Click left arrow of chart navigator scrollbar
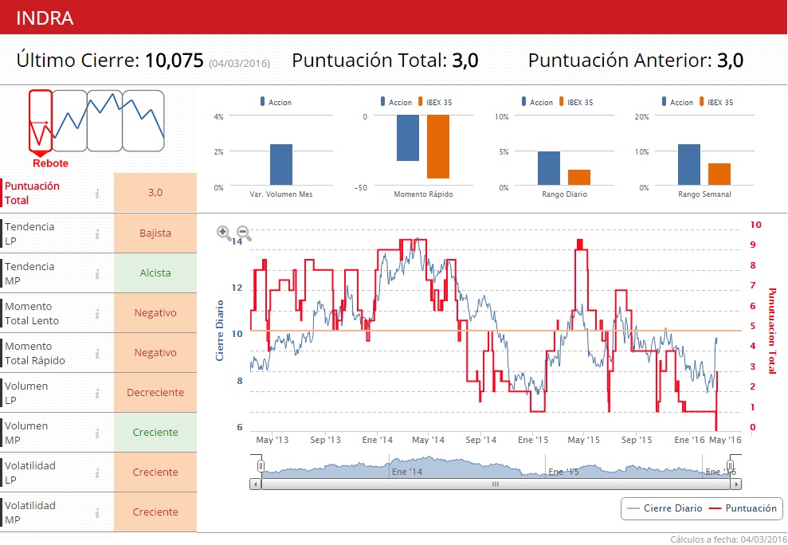Screen dimensions: 788x545 pyautogui.click(x=256, y=484)
